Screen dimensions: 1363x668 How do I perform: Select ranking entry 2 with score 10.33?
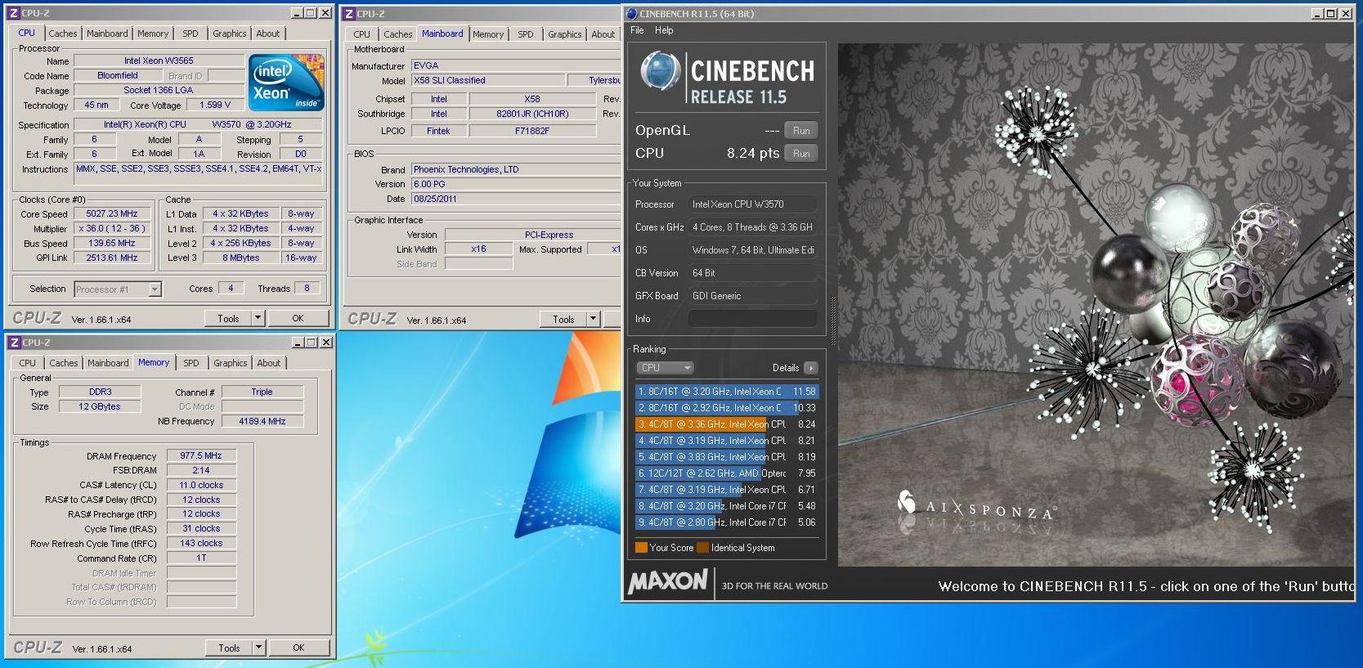(x=727, y=408)
